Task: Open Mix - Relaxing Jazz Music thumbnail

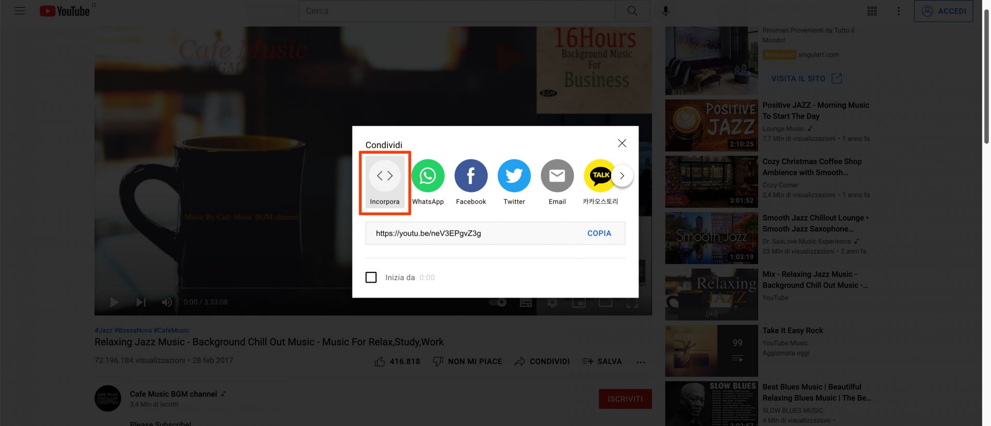Action: pos(711,294)
